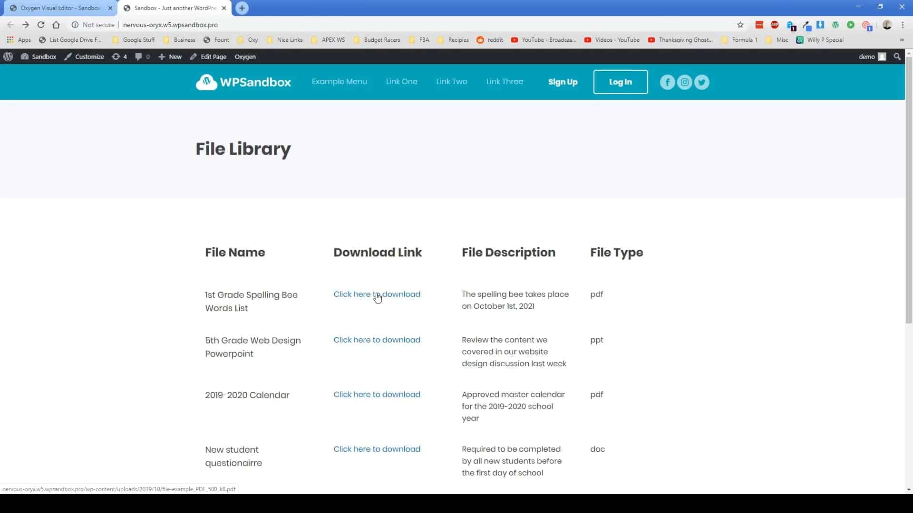The image size is (913, 513).
Task: Open the Google Stuff bookmark folder
Action: tap(134, 40)
